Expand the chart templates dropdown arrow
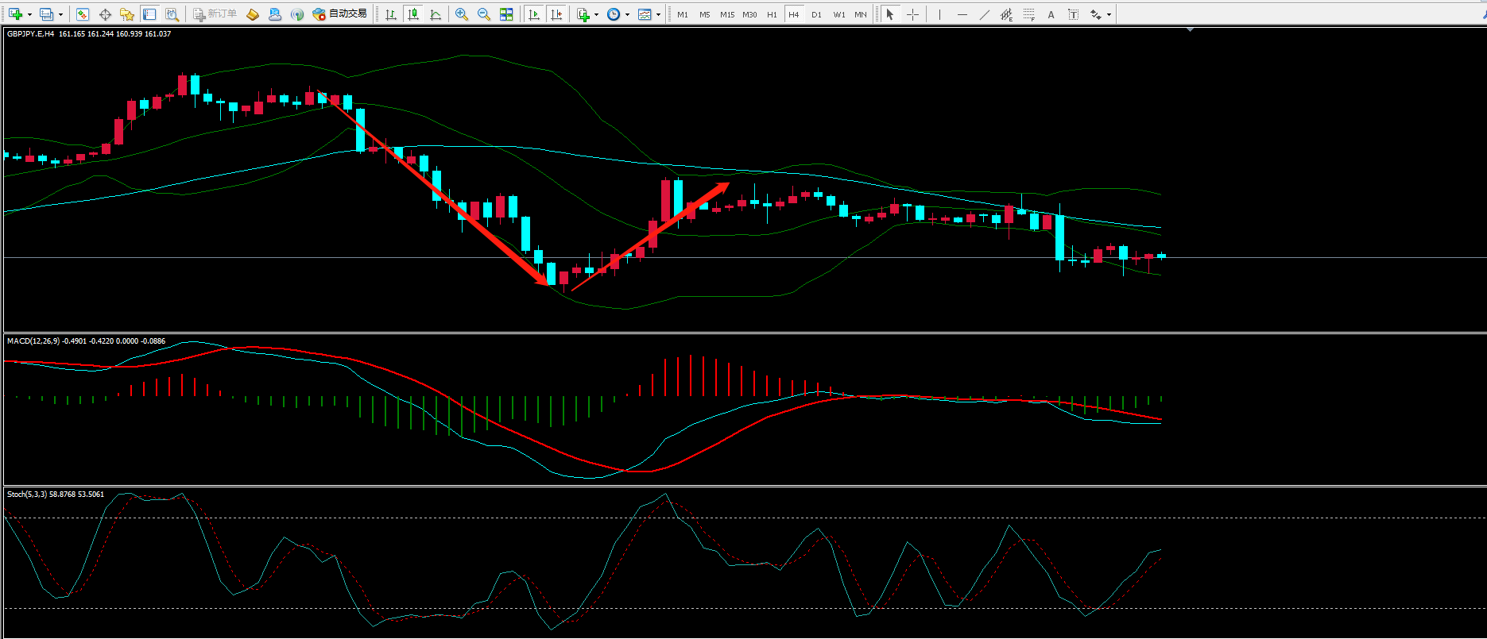 [658, 14]
